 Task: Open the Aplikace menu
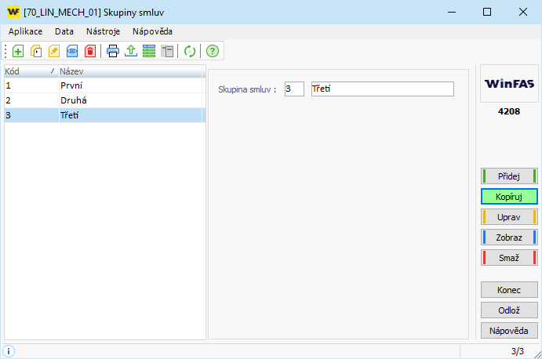[x=25, y=31]
